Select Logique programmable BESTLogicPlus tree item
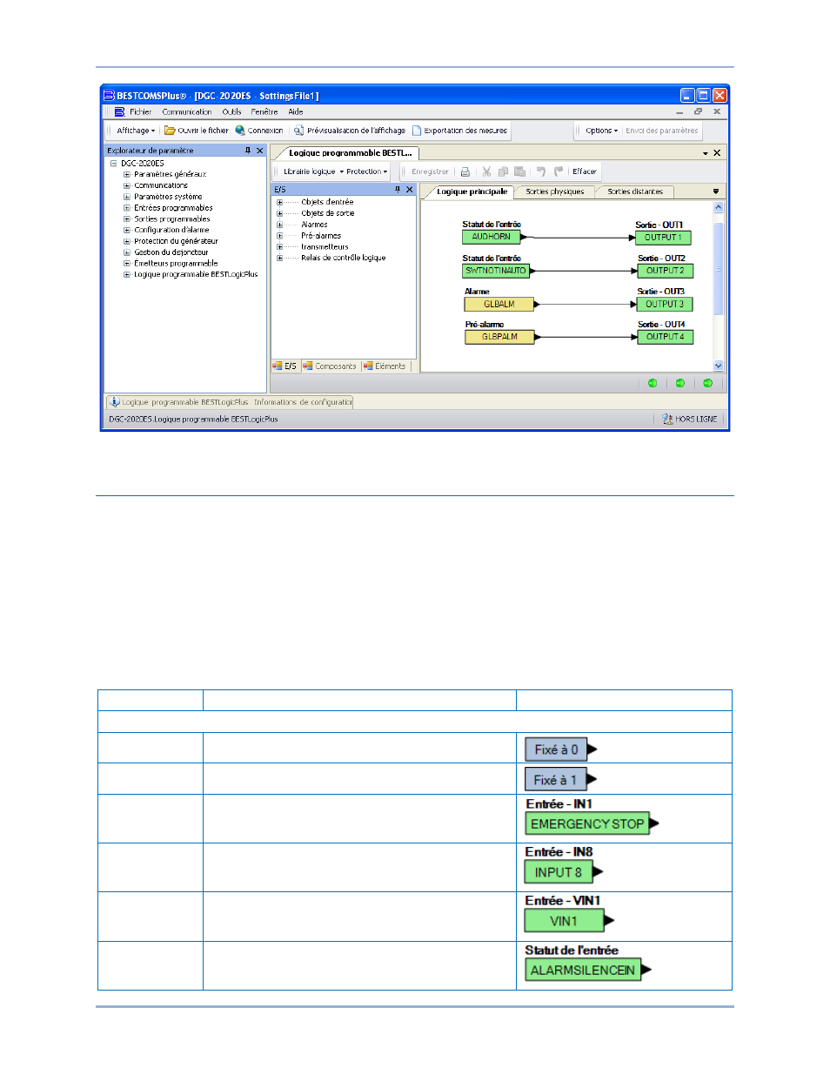830x1075 pixels. pyautogui.click(x=196, y=274)
